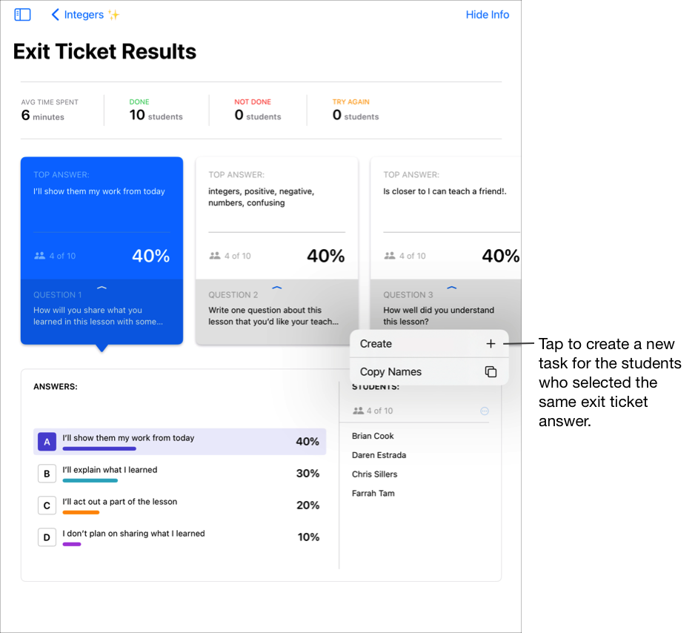Select answer letter A badge
The height and width of the screenshot is (633, 698).
[47, 442]
